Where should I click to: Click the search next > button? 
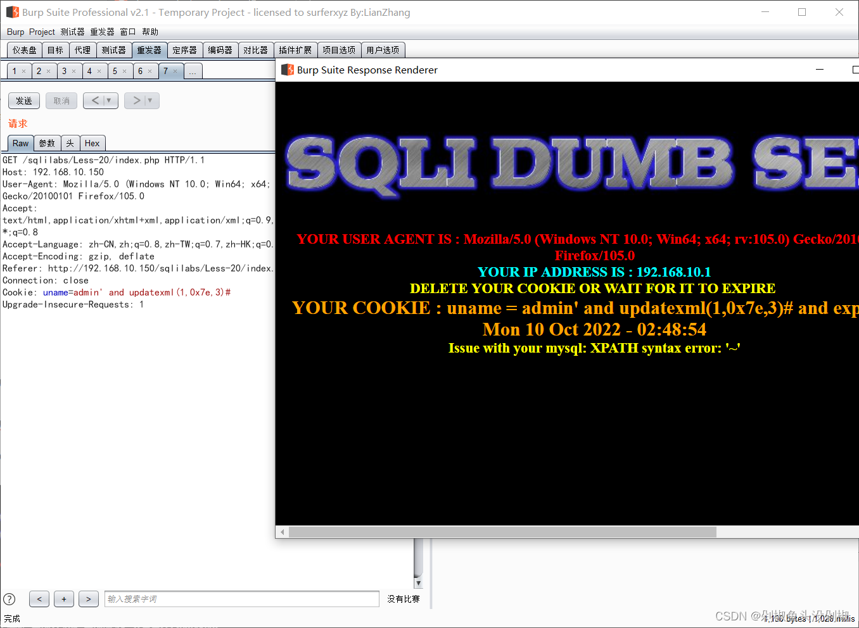[x=89, y=599]
